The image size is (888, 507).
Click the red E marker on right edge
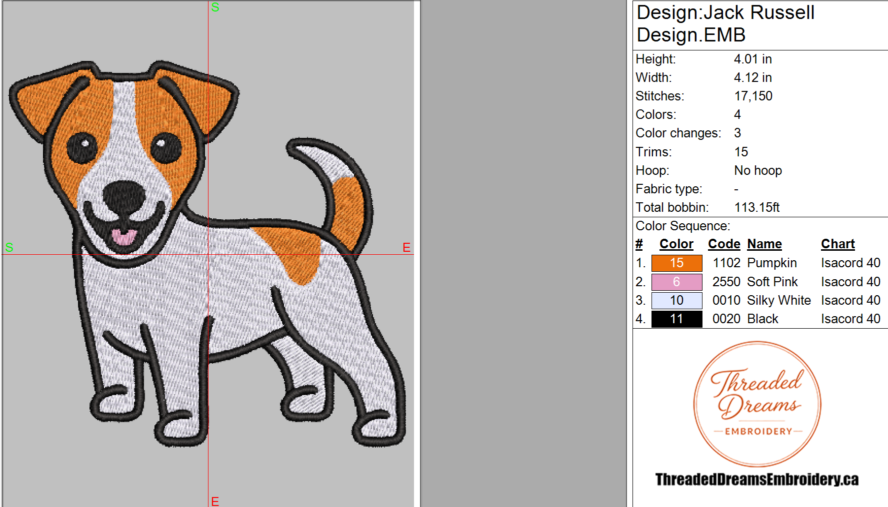[406, 247]
